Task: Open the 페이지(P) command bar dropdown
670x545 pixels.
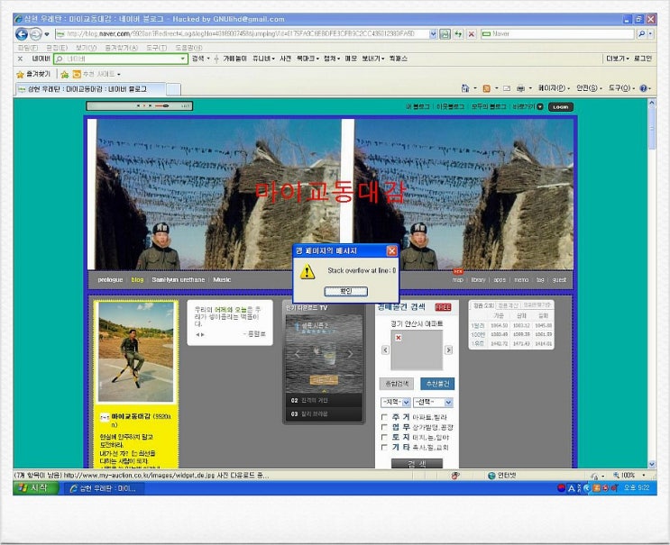Action: point(552,88)
